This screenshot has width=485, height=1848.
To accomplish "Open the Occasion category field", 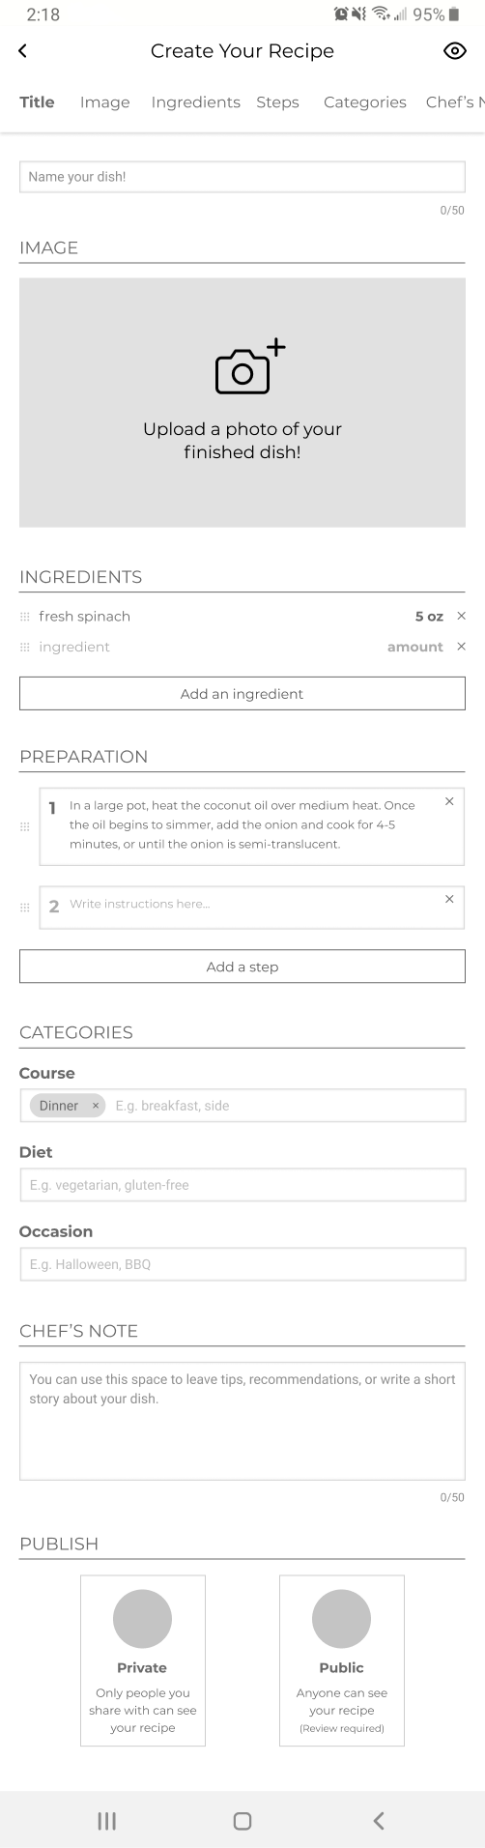I will coord(242,1264).
